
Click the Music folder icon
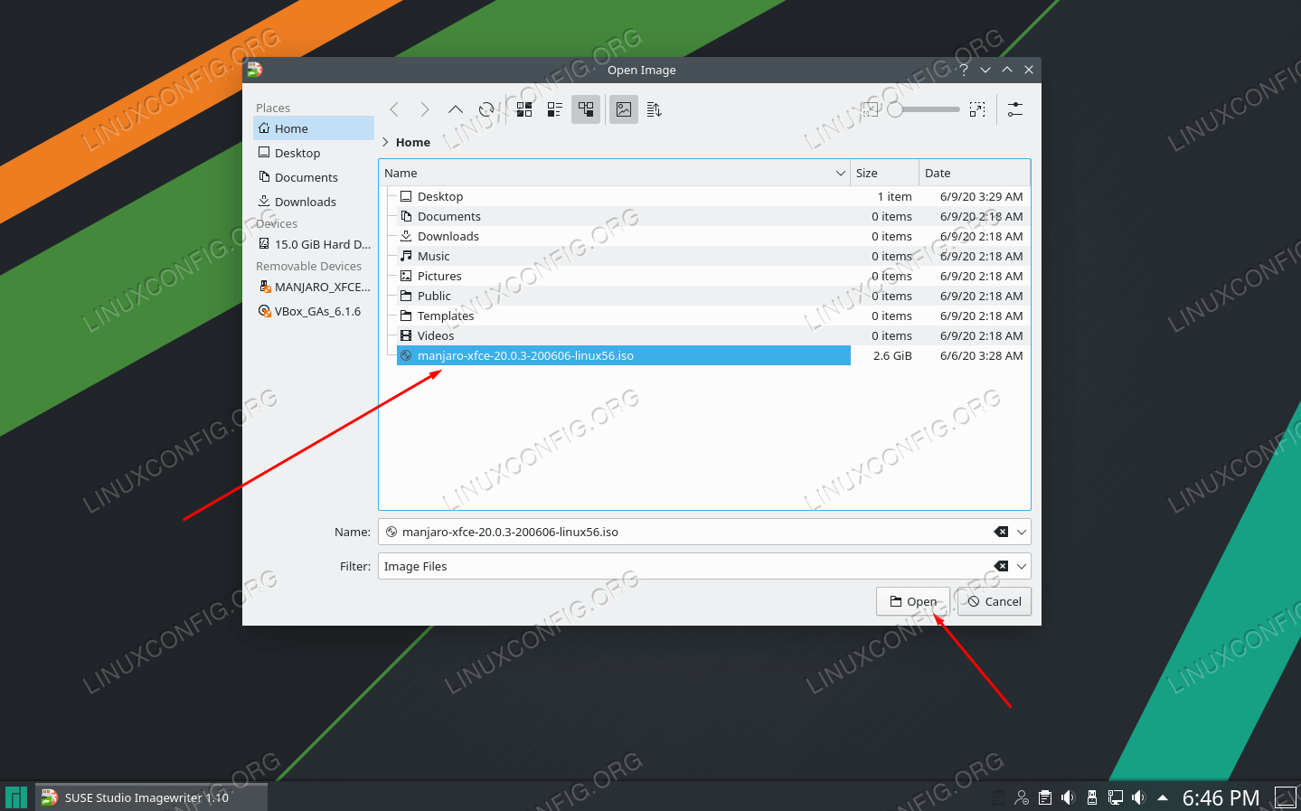406,256
